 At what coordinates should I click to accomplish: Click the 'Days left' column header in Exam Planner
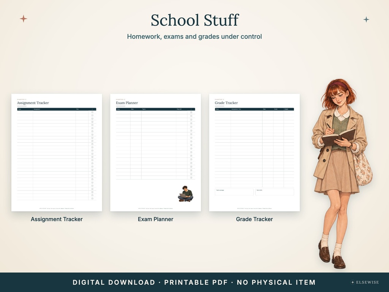coord(179,109)
